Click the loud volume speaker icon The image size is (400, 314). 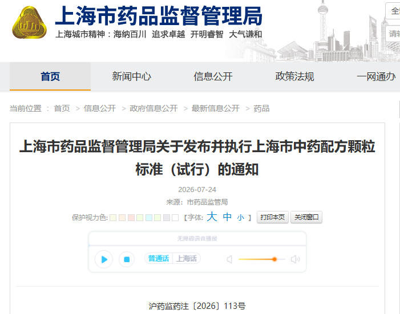pyautogui.click(x=295, y=259)
